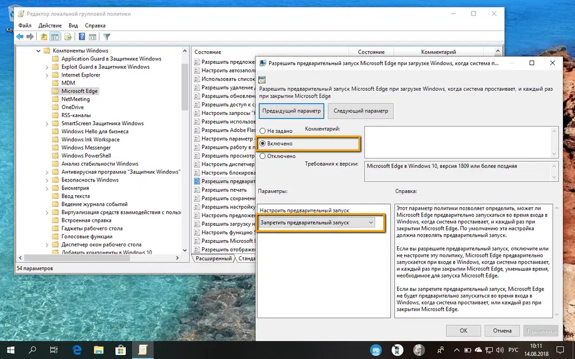This screenshot has width=575, height=359.
Task: Click the Back navigation arrow in the toolbar
Action: coord(18,35)
